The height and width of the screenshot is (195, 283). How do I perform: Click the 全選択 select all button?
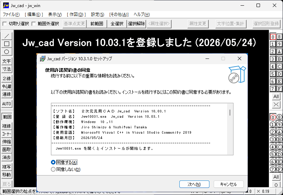point(117,24)
